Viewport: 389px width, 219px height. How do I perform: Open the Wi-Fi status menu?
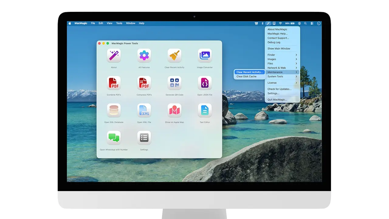coord(280,23)
